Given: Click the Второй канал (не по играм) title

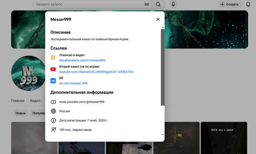Looking at the screenshot, I should (x=79, y=66).
